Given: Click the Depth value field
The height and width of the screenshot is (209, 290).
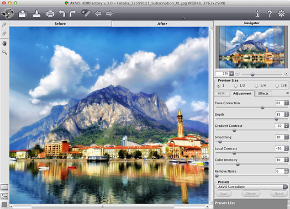Looking at the screenshot, I should (x=280, y=115).
